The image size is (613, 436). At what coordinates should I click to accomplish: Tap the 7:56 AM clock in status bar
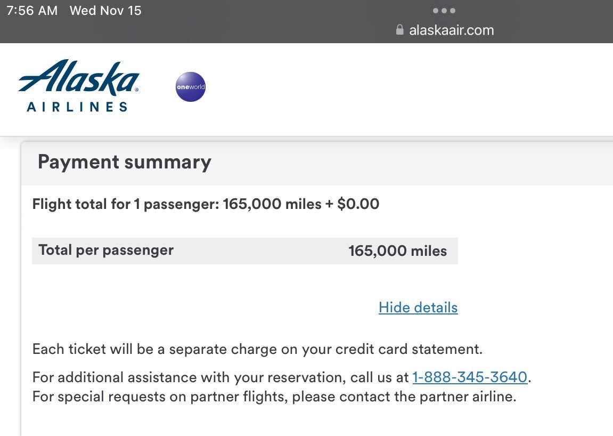(31, 11)
